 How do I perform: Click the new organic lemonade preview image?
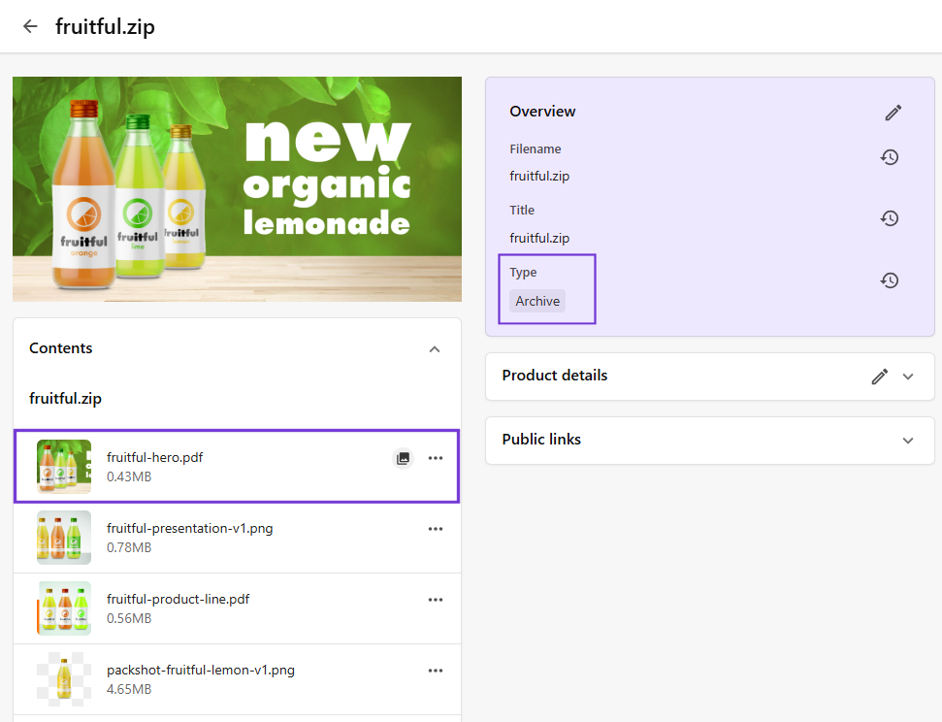coord(238,189)
